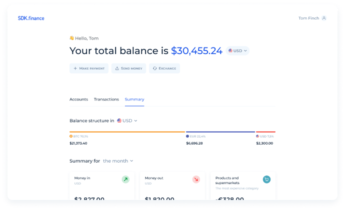
Task: Open the total balance USD currency dropdown
Action: 237,50
